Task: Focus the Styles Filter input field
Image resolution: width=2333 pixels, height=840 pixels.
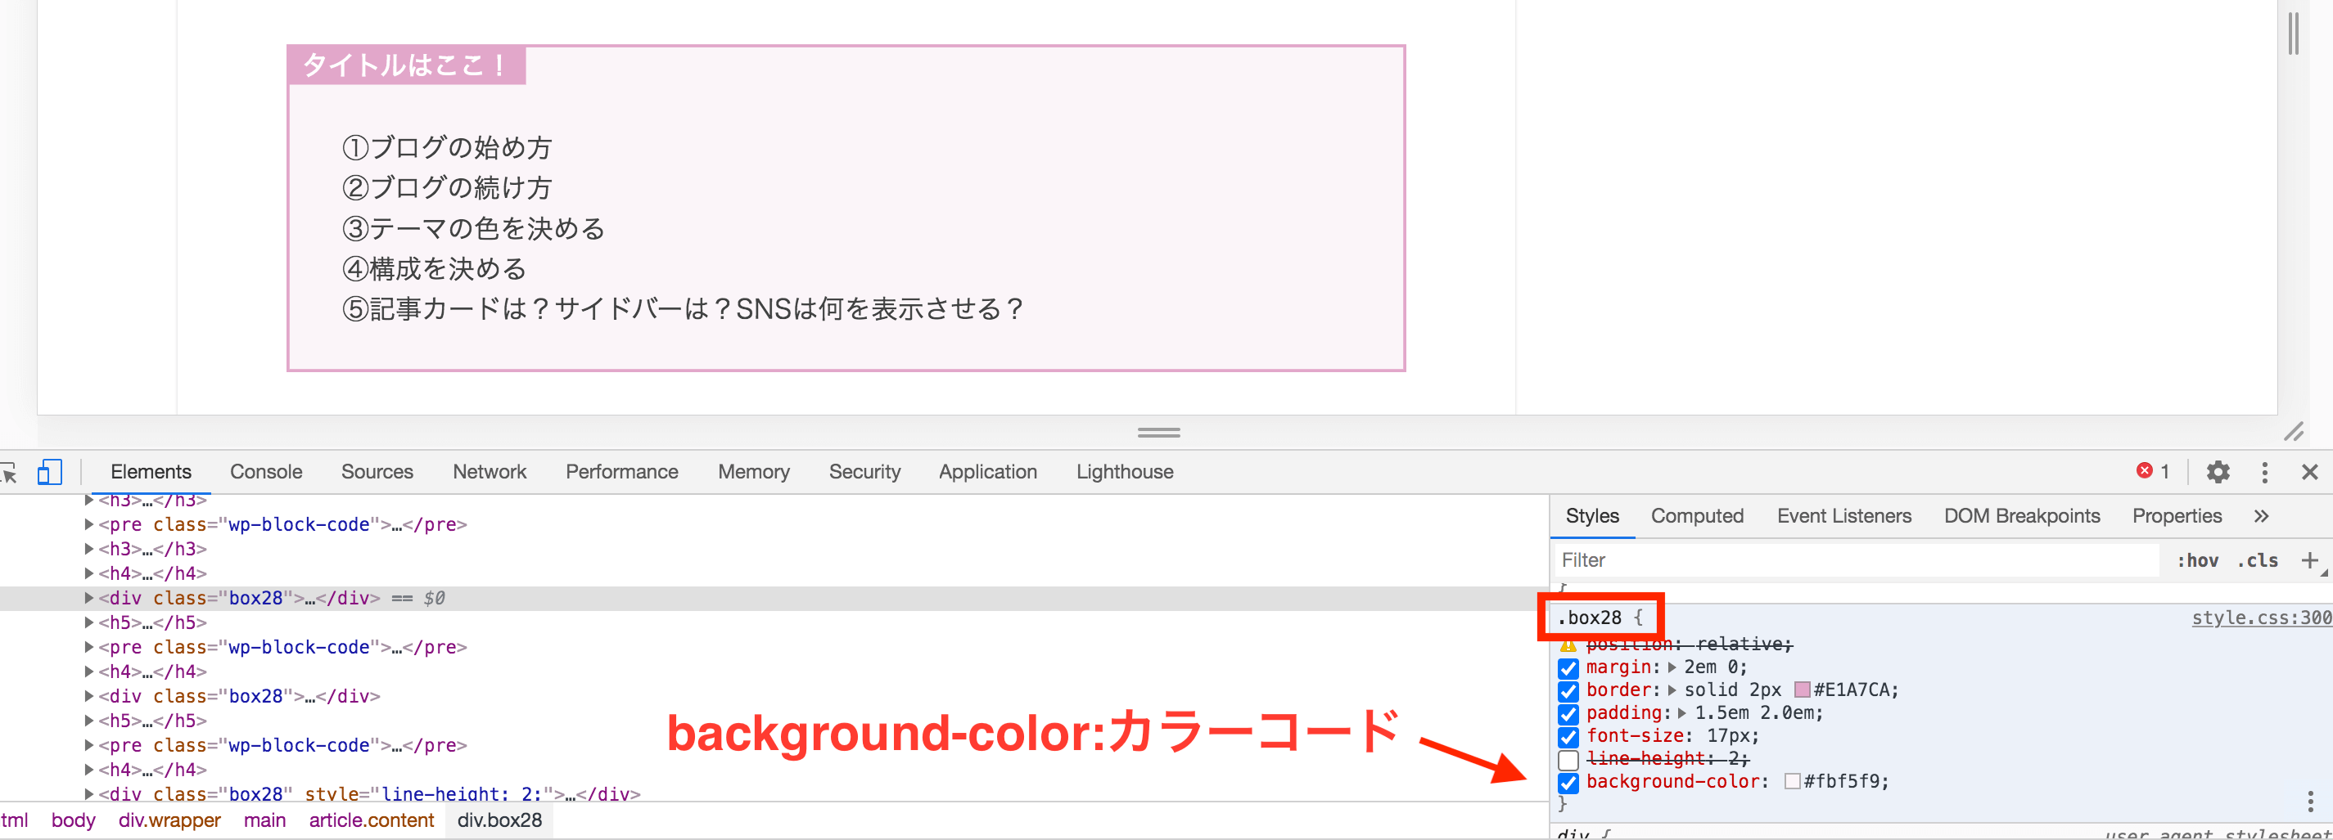Action: click(1857, 560)
